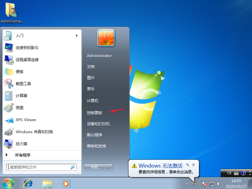252x189 pixels.
Task: Expand the Getting Started (入门) submenu arrow
Action: 77,36
